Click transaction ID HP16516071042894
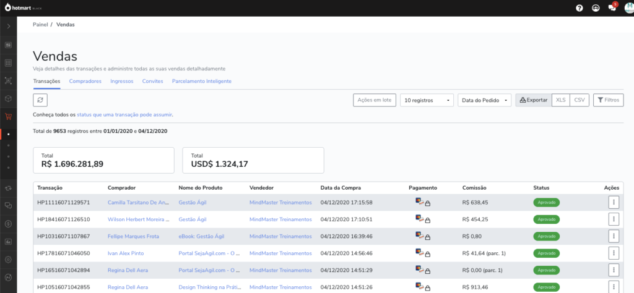 click(64, 270)
